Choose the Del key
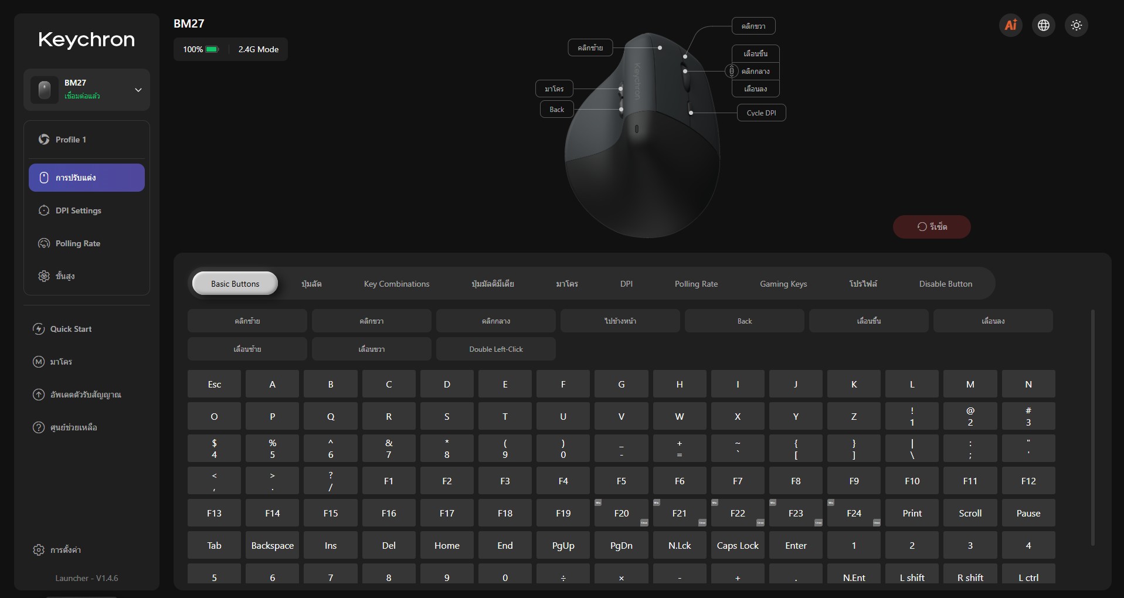Image resolution: width=1124 pixels, height=598 pixels. coord(389,545)
